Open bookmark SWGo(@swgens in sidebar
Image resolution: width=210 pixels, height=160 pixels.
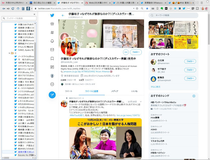click(x=25, y=79)
